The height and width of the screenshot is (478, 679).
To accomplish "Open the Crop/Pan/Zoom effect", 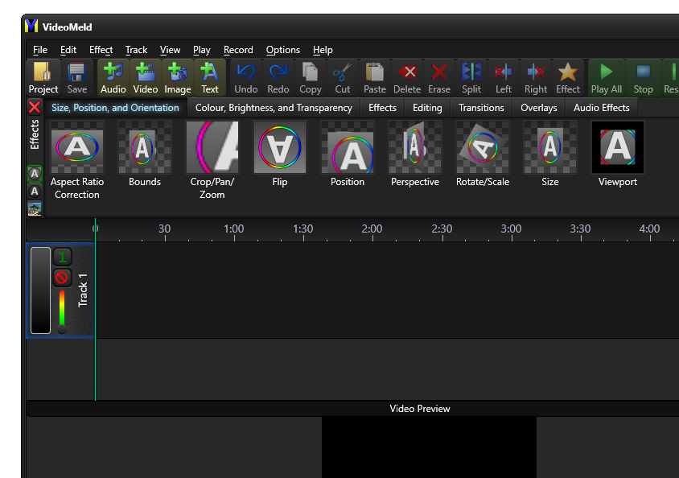I will click(212, 147).
